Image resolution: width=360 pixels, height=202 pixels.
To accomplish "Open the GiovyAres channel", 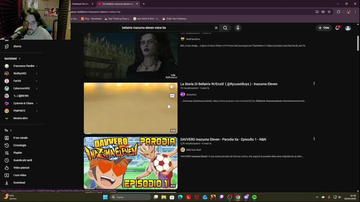I will 191,95.
